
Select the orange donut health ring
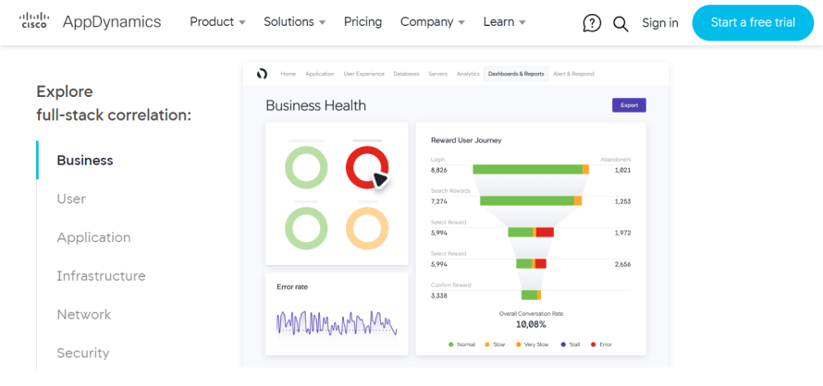tap(367, 229)
